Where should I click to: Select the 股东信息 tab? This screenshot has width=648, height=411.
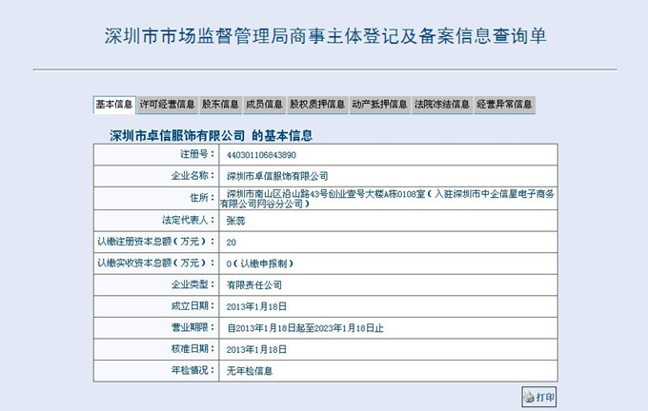point(220,105)
